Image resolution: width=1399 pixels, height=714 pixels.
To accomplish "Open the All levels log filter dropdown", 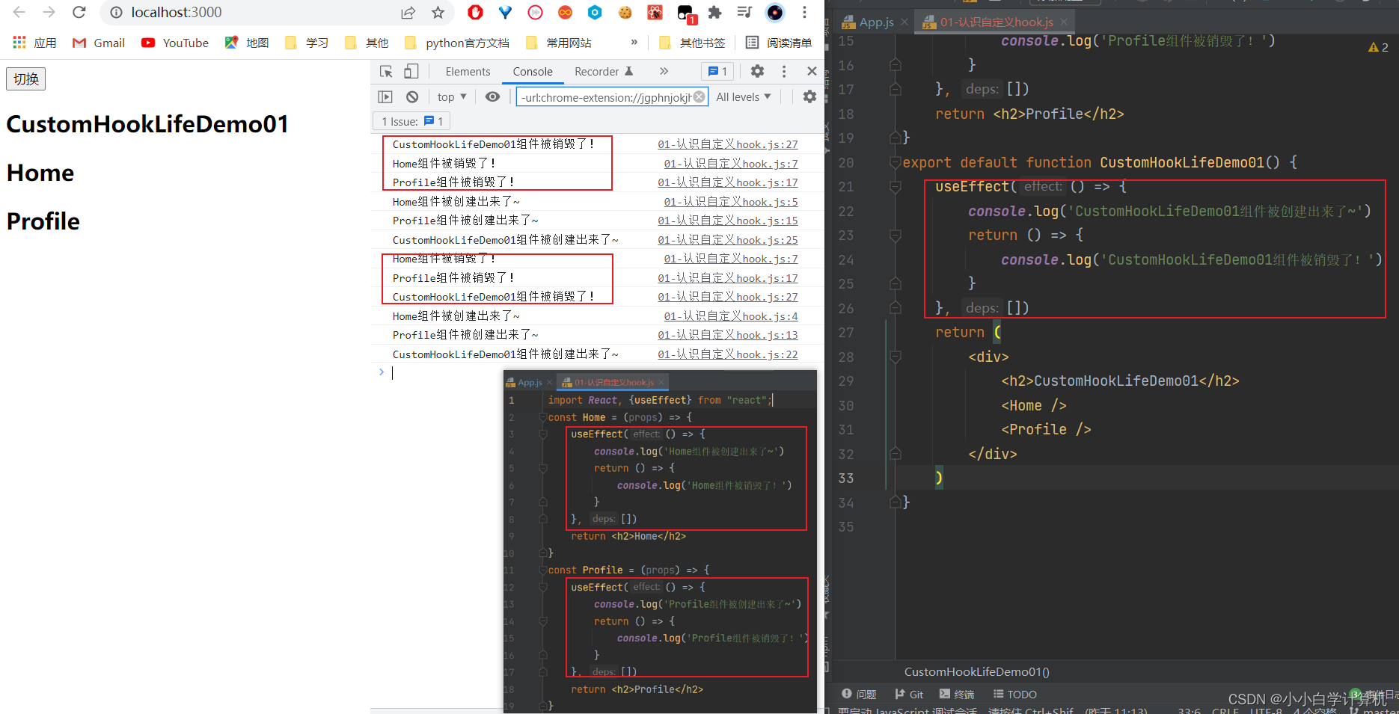I will [x=744, y=96].
